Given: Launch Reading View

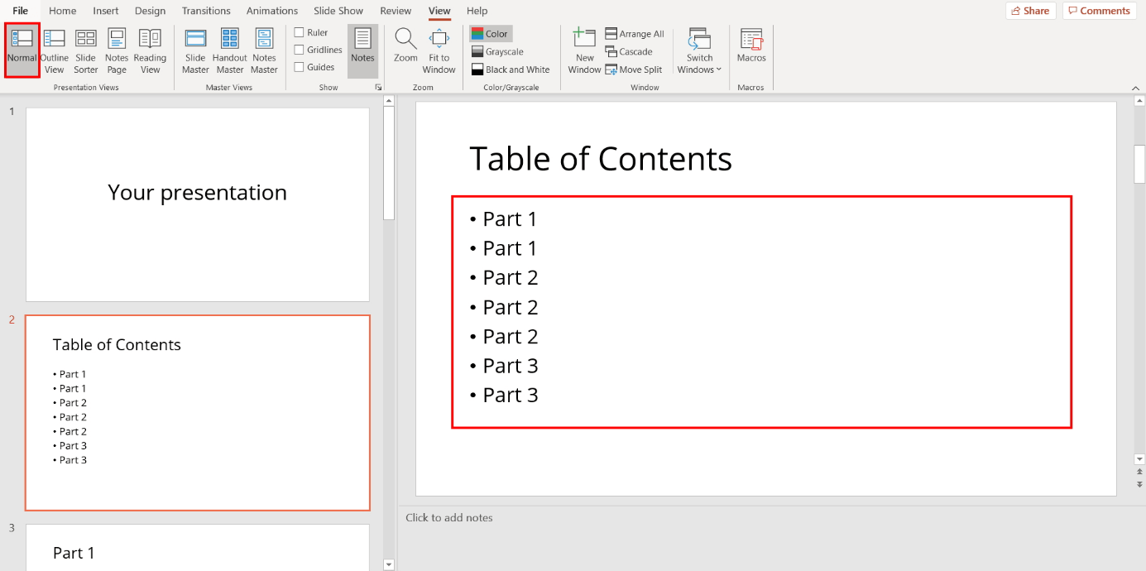Looking at the screenshot, I should click(150, 50).
